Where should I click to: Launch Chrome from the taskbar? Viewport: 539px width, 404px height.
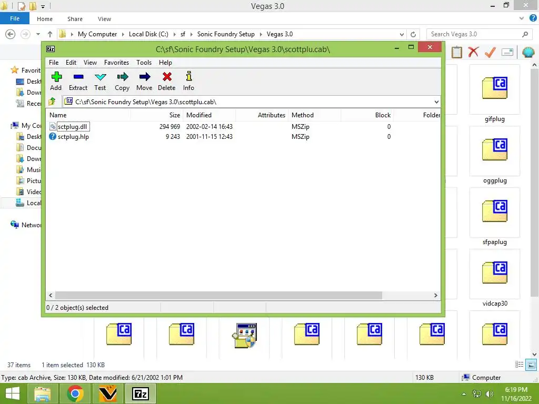click(75, 393)
